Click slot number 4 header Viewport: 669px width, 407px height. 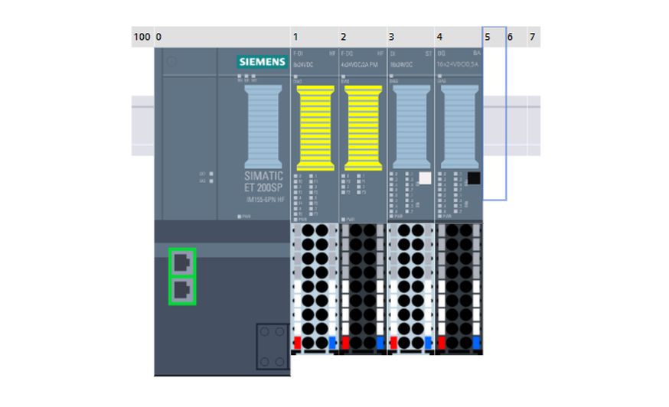click(x=459, y=37)
